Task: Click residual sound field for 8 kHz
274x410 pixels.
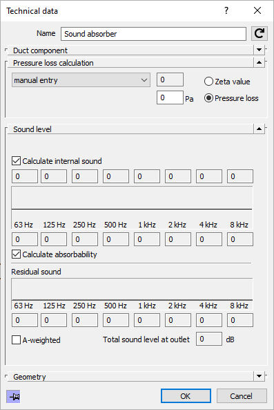Action: coord(240,320)
